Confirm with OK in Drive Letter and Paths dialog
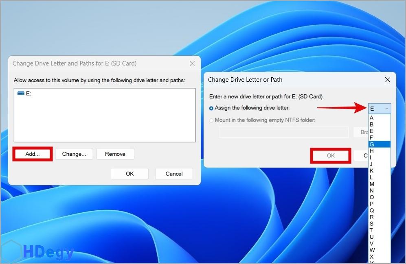Viewport: 406px width, 264px height. [129, 174]
